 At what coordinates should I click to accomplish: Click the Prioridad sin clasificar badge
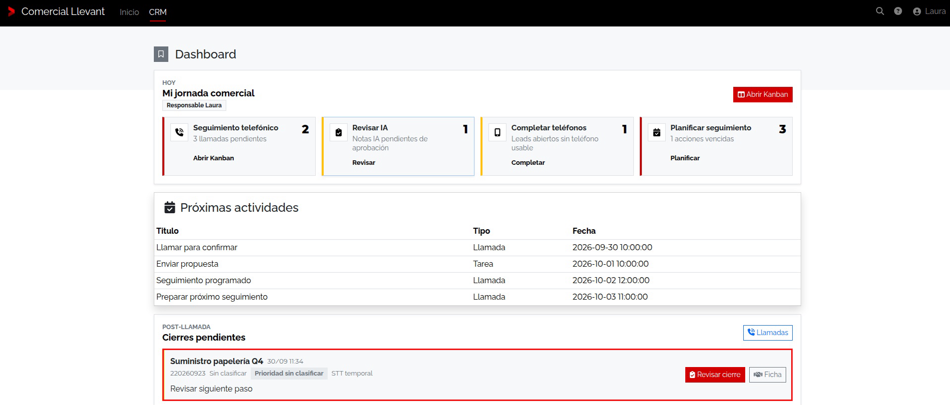[x=289, y=374]
